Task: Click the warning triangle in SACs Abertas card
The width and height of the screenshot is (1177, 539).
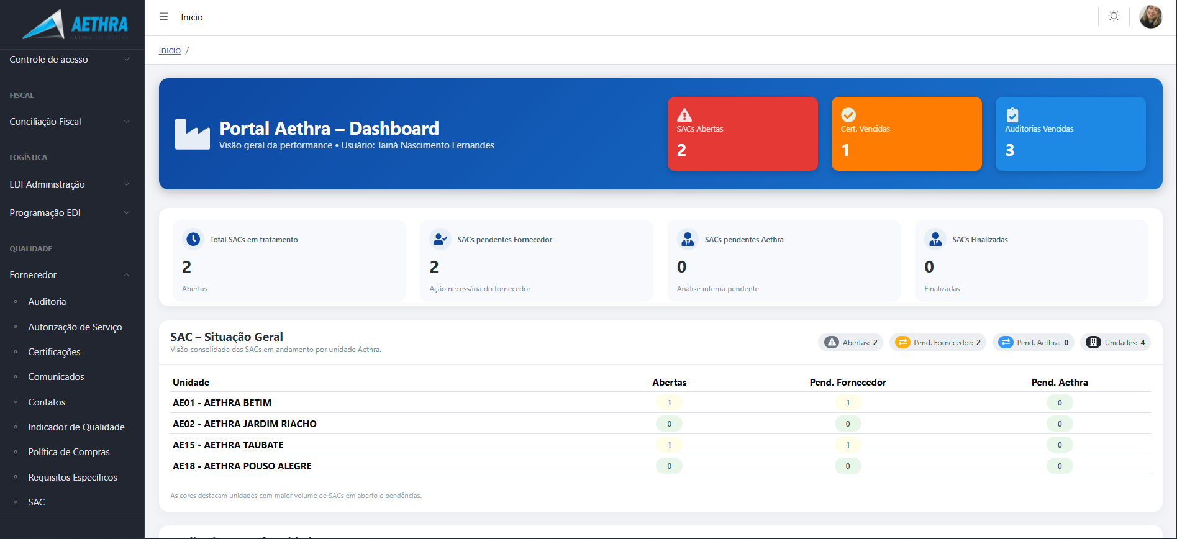Action: point(684,115)
